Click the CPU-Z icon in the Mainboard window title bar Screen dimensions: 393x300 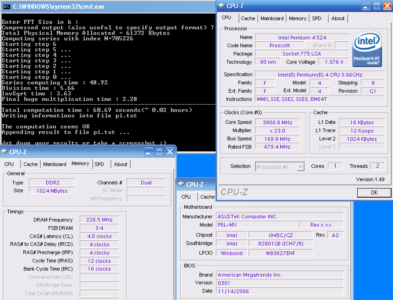(x=181, y=184)
